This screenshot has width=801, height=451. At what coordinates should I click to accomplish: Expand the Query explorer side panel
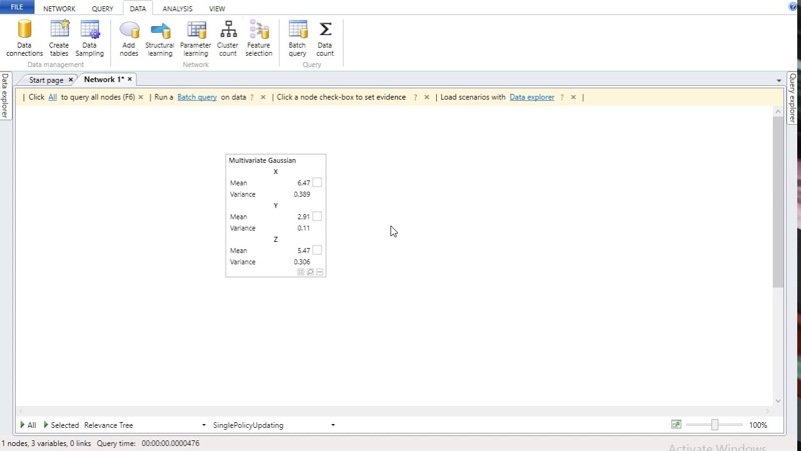pos(792,98)
